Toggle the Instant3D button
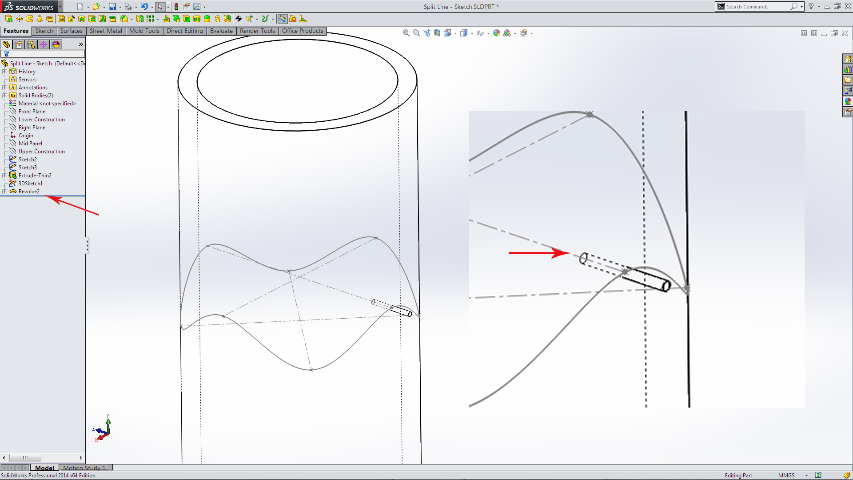 pyautogui.click(x=283, y=19)
